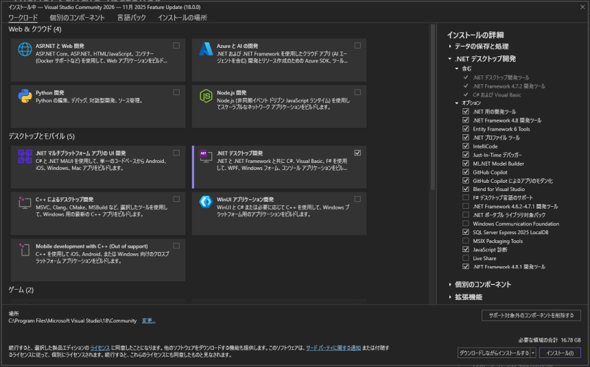Enable the Live Share option checkbox
This screenshot has height=367, width=590.
click(466, 258)
